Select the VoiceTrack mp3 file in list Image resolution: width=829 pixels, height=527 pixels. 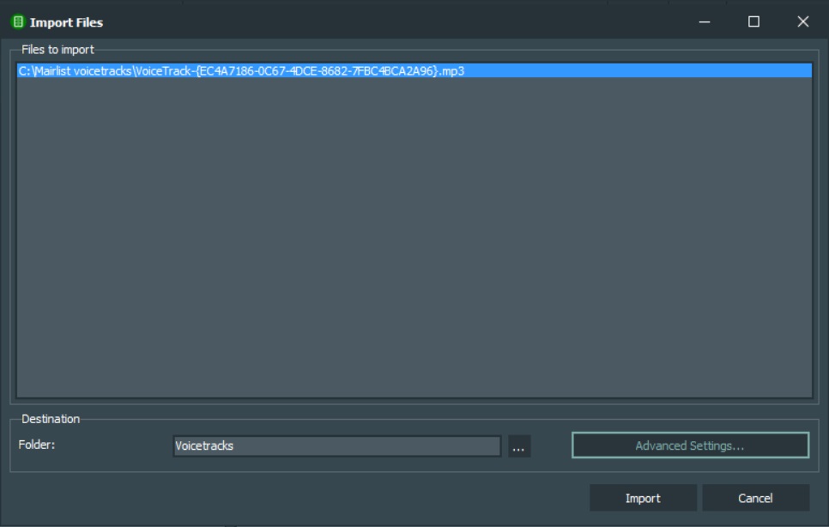pos(241,71)
